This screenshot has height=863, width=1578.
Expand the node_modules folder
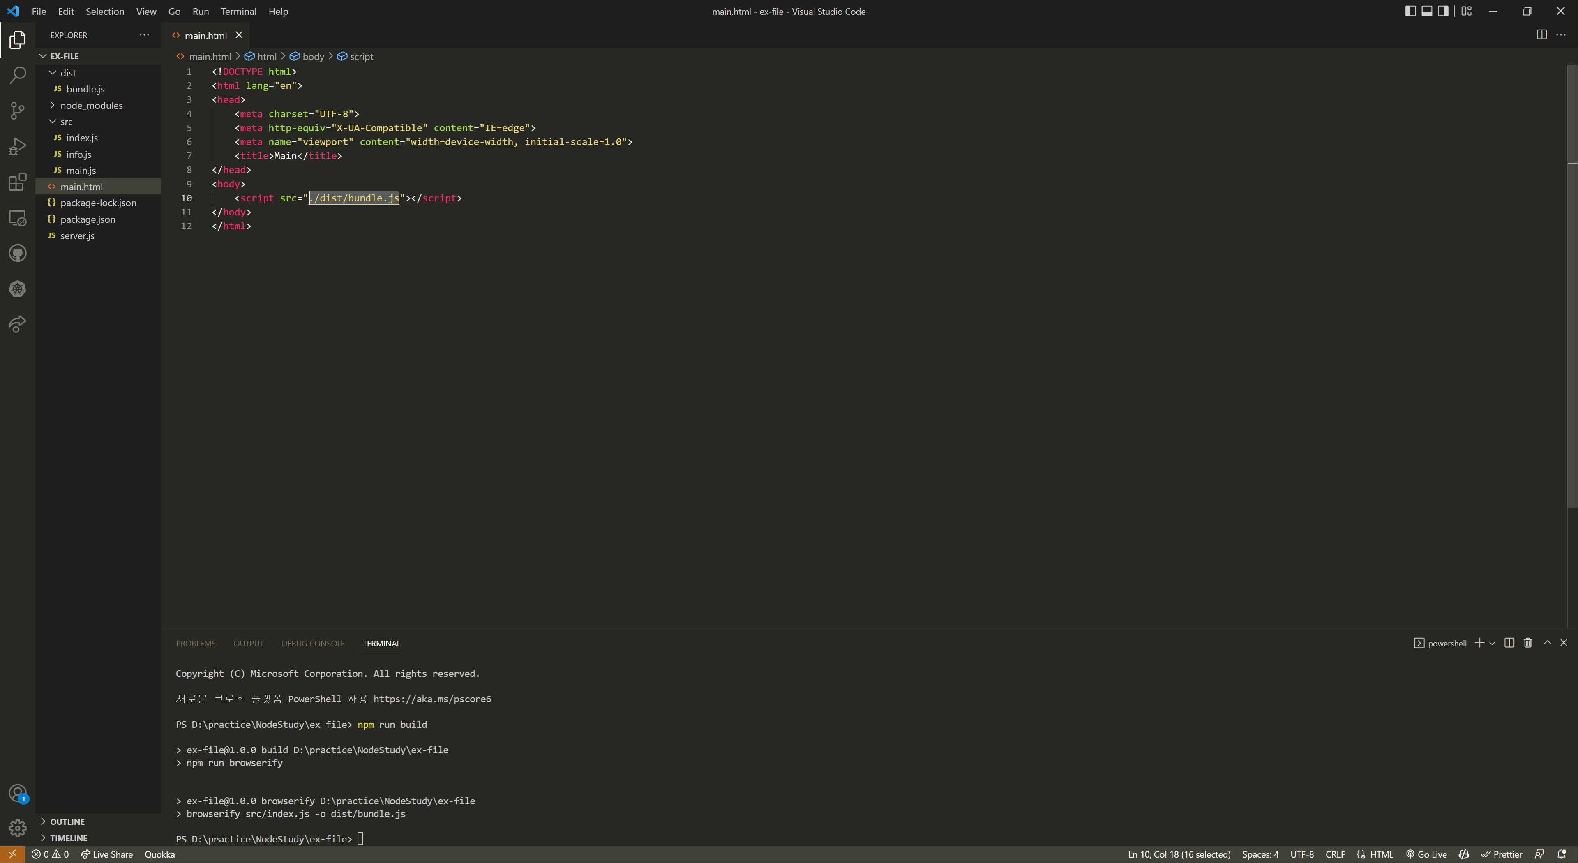coord(91,105)
